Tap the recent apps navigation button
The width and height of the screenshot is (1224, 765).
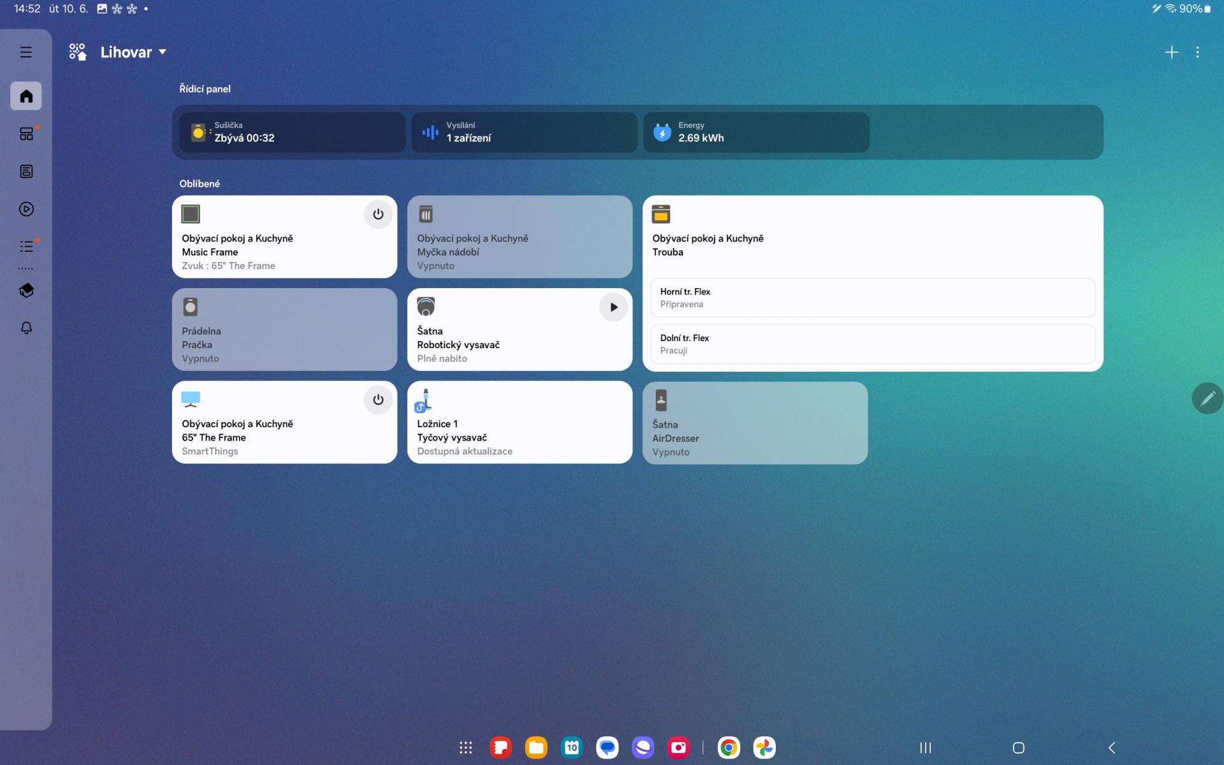pyautogui.click(x=926, y=748)
